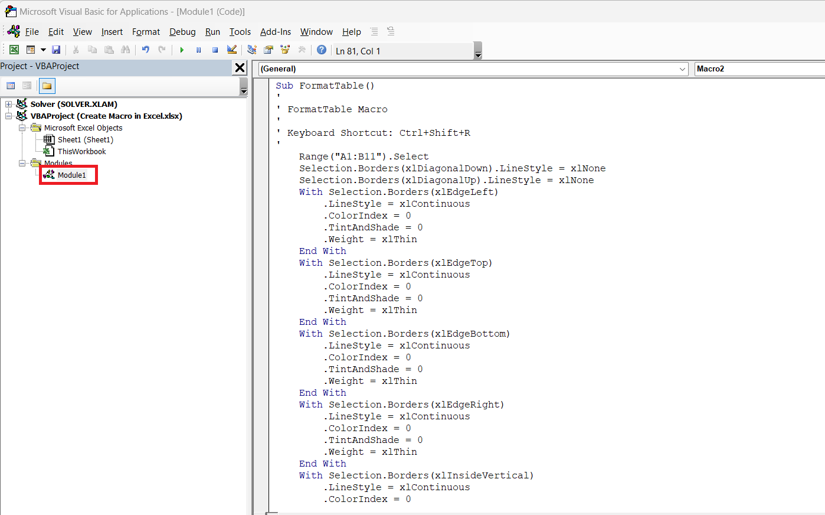The height and width of the screenshot is (515, 825).
Task: Click the 'Sub FormatTable()' code line
Action: point(325,86)
